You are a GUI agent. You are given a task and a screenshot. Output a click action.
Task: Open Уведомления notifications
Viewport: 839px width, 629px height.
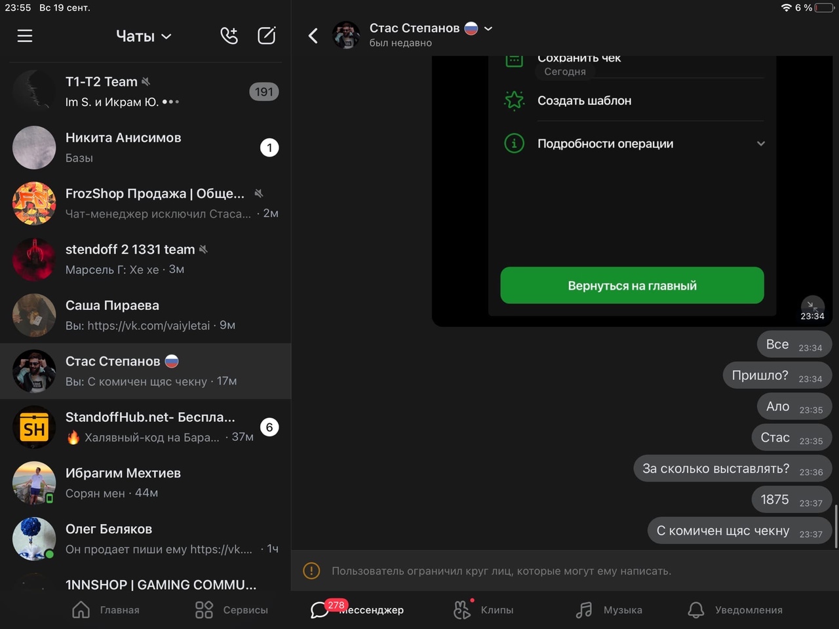(735, 610)
